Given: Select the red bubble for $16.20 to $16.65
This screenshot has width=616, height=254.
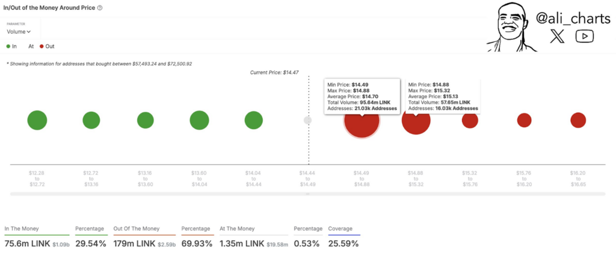Looking at the screenshot, I should click(578, 120).
